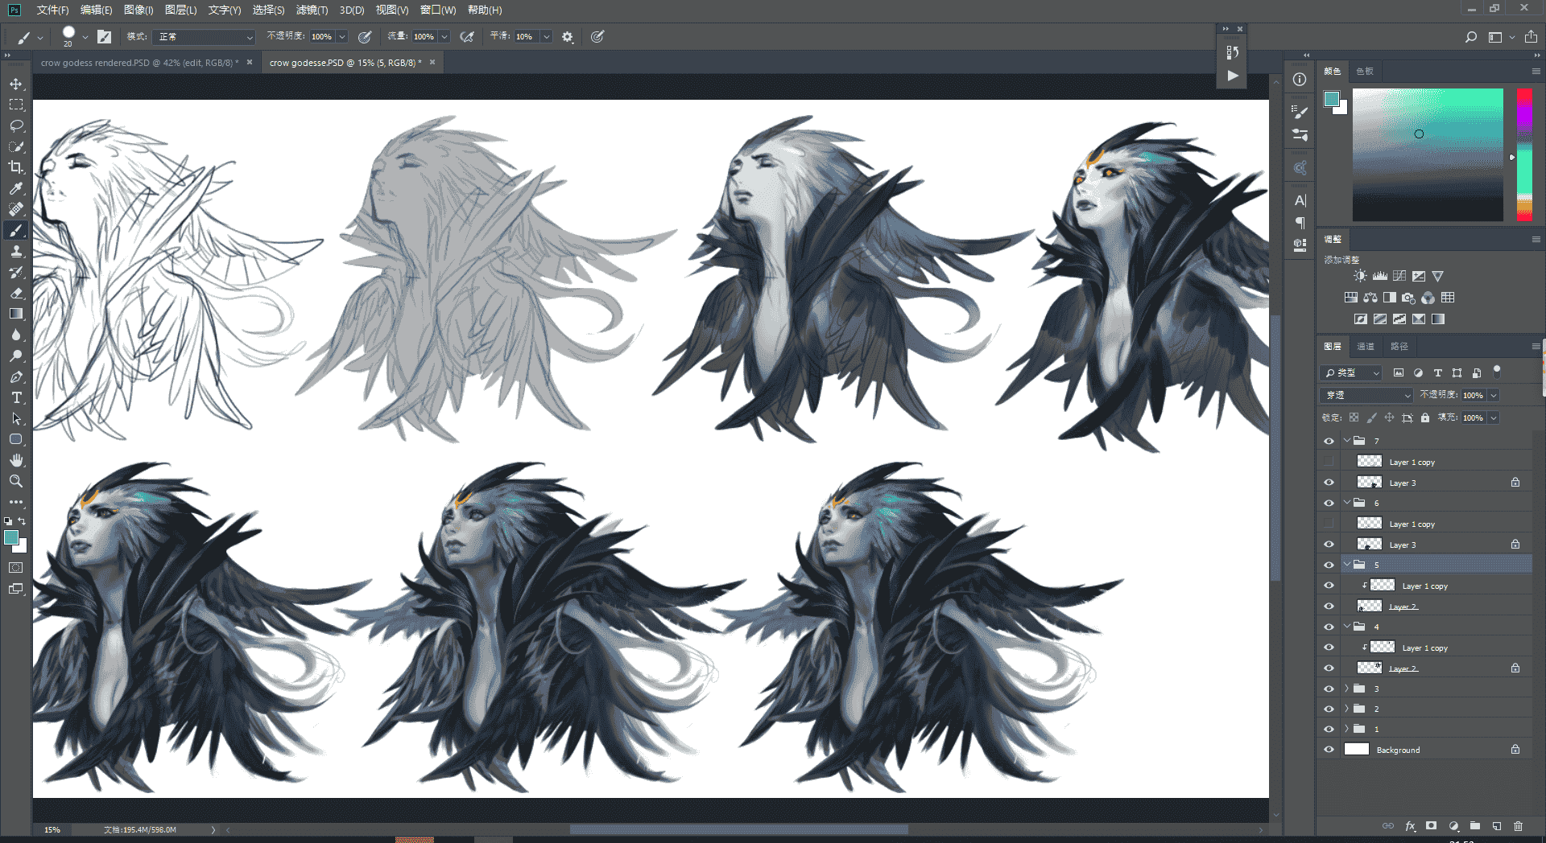
Task: Select the Crop tool
Action: coord(16,167)
